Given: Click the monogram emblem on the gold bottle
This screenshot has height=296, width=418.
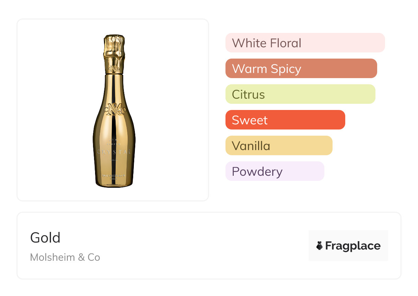Looking at the screenshot, I should pyautogui.click(x=115, y=109).
